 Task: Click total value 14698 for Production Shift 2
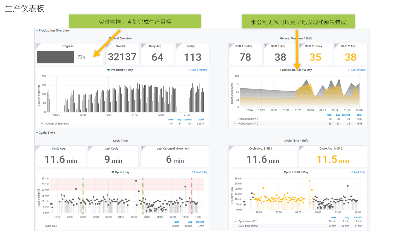click(x=359, y=124)
